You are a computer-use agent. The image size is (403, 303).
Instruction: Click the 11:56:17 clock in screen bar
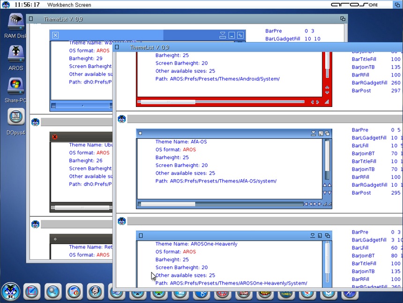coord(27,5)
